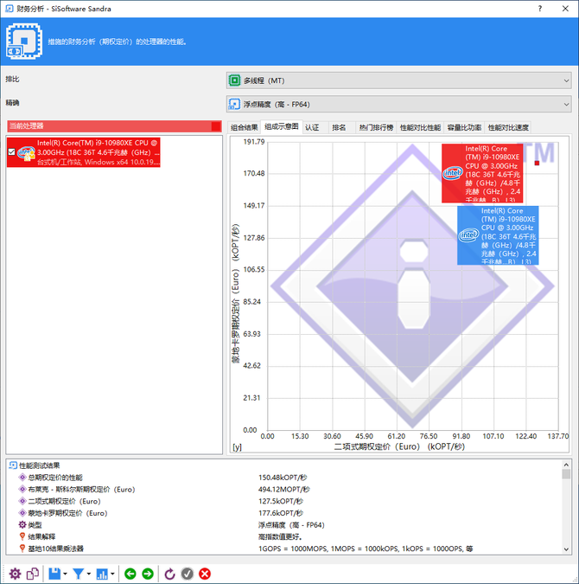Click the blue funnel filter icon
The height and width of the screenshot is (584, 579).
pos(78,574)
